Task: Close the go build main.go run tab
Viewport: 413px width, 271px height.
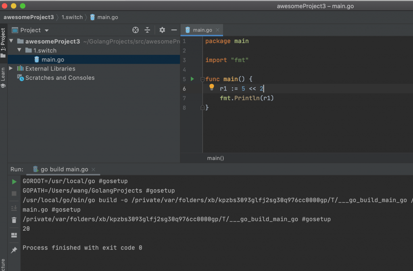Action: 93,169
